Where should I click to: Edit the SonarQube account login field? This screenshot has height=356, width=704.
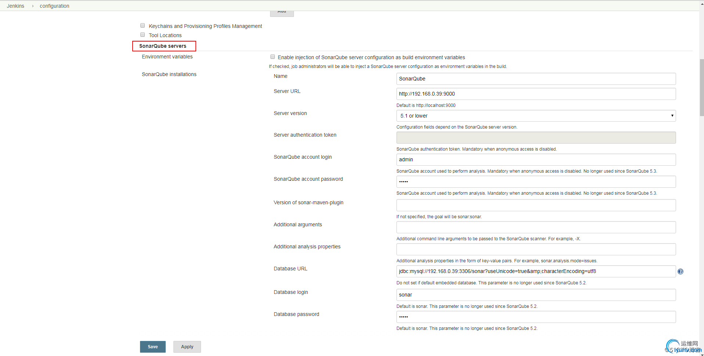click(536, 159)
